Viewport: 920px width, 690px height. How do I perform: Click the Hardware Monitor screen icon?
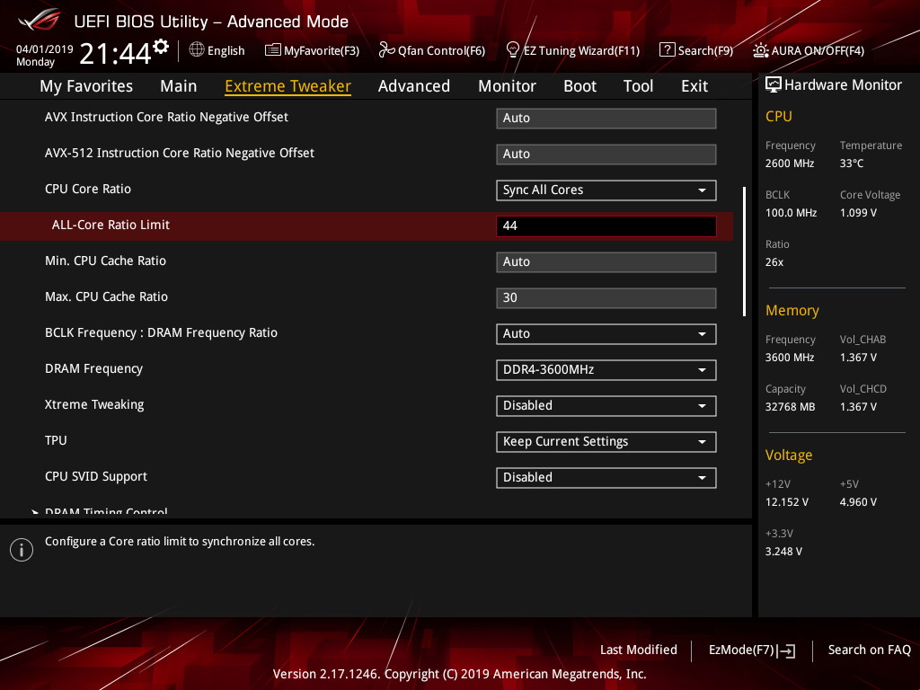774,84
